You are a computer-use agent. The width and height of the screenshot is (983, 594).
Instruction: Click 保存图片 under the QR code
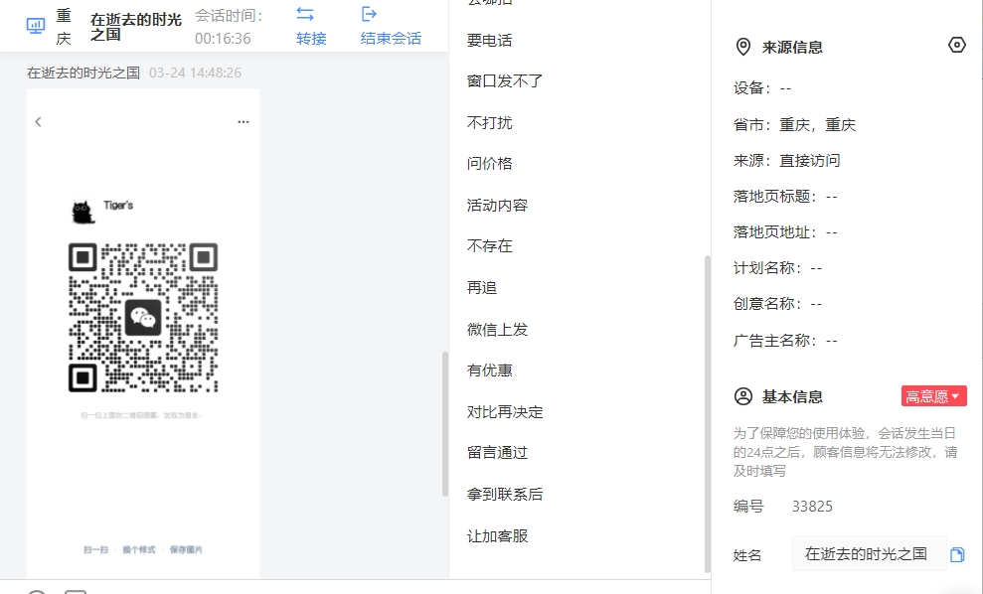186,549
